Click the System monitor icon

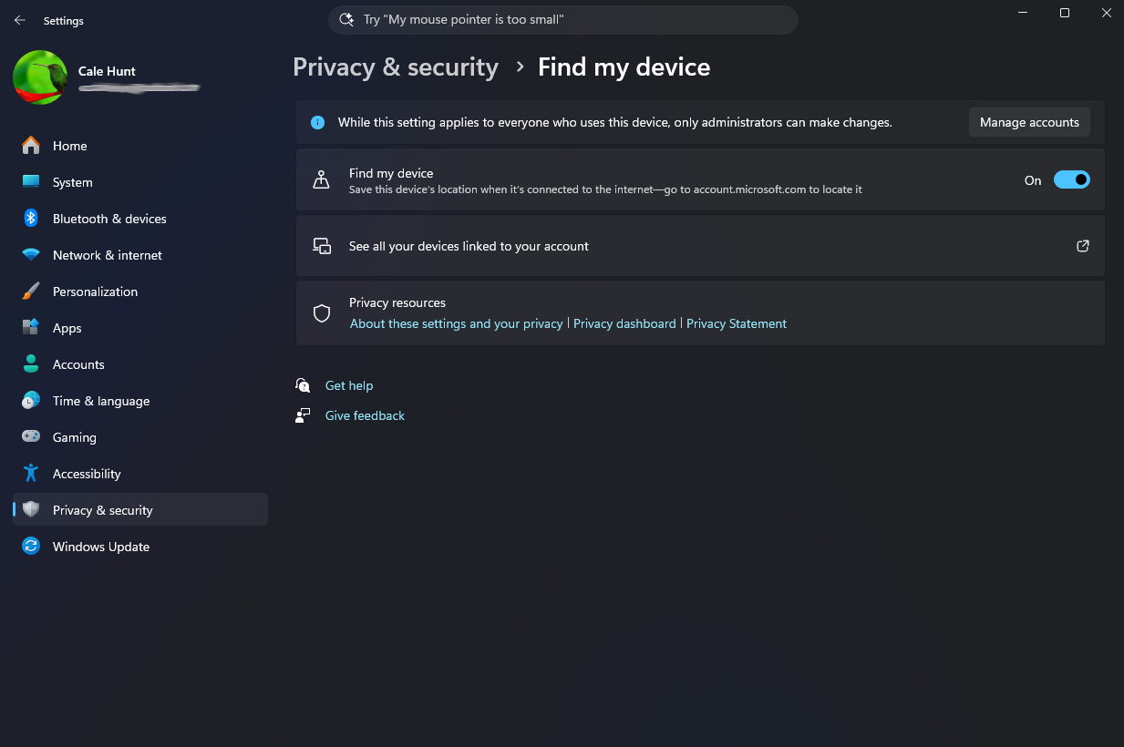(31, 182)
